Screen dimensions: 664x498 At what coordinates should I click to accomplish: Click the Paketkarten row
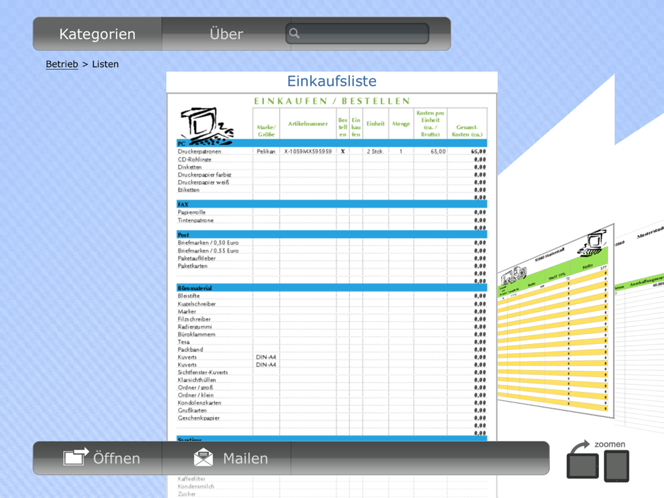(x=331, y=266)
